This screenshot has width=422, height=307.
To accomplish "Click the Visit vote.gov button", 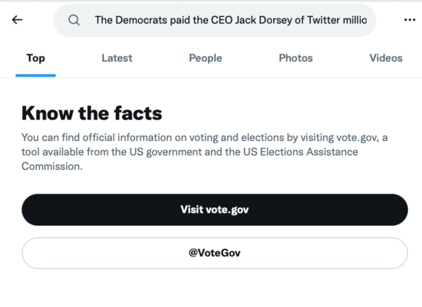I will [215, 210].
